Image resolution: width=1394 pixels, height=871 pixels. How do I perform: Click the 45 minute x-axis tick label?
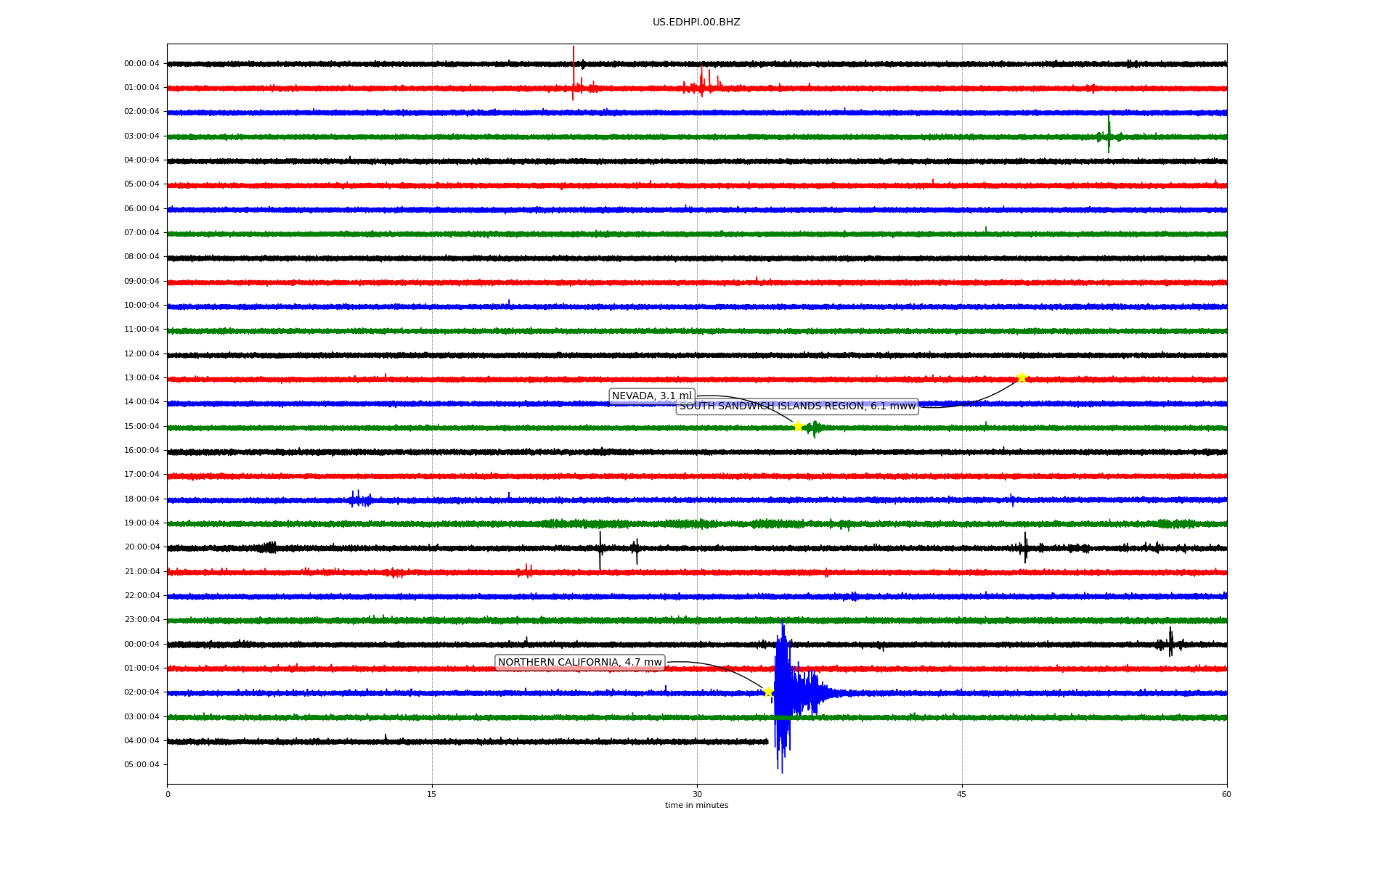point(962,795)
